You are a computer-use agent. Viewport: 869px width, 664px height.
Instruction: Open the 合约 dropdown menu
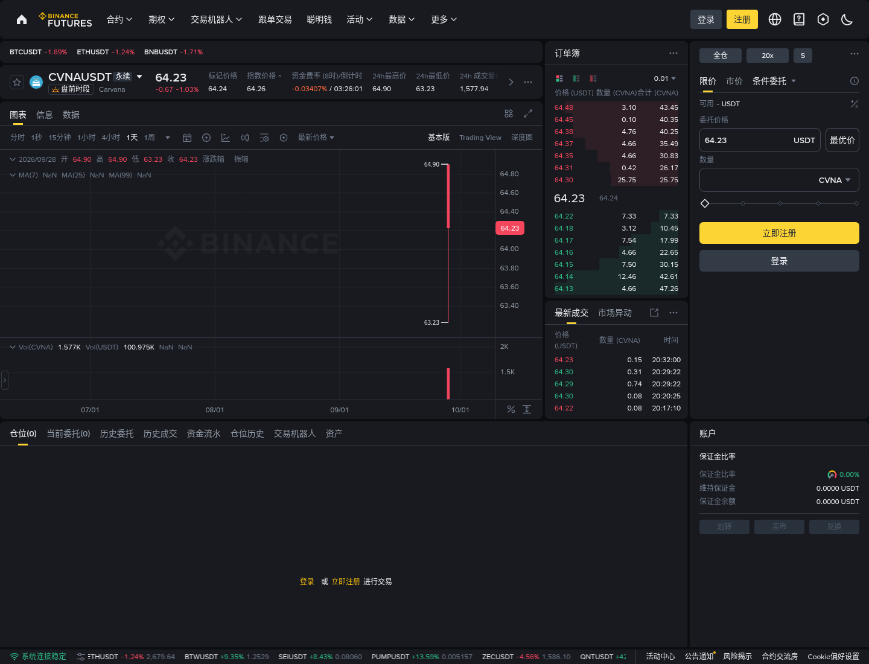[x=119, y=19]
